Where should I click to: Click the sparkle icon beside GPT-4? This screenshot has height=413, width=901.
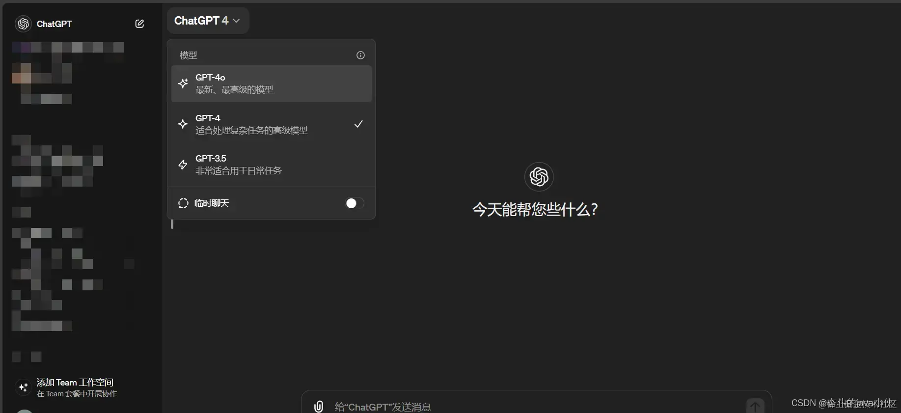[x=183, y=124]
